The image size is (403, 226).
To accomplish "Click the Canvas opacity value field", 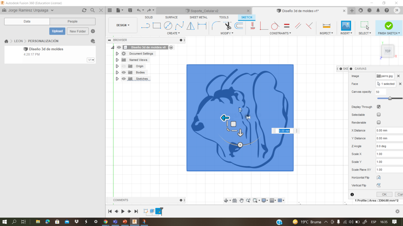I will coord(381,92).
